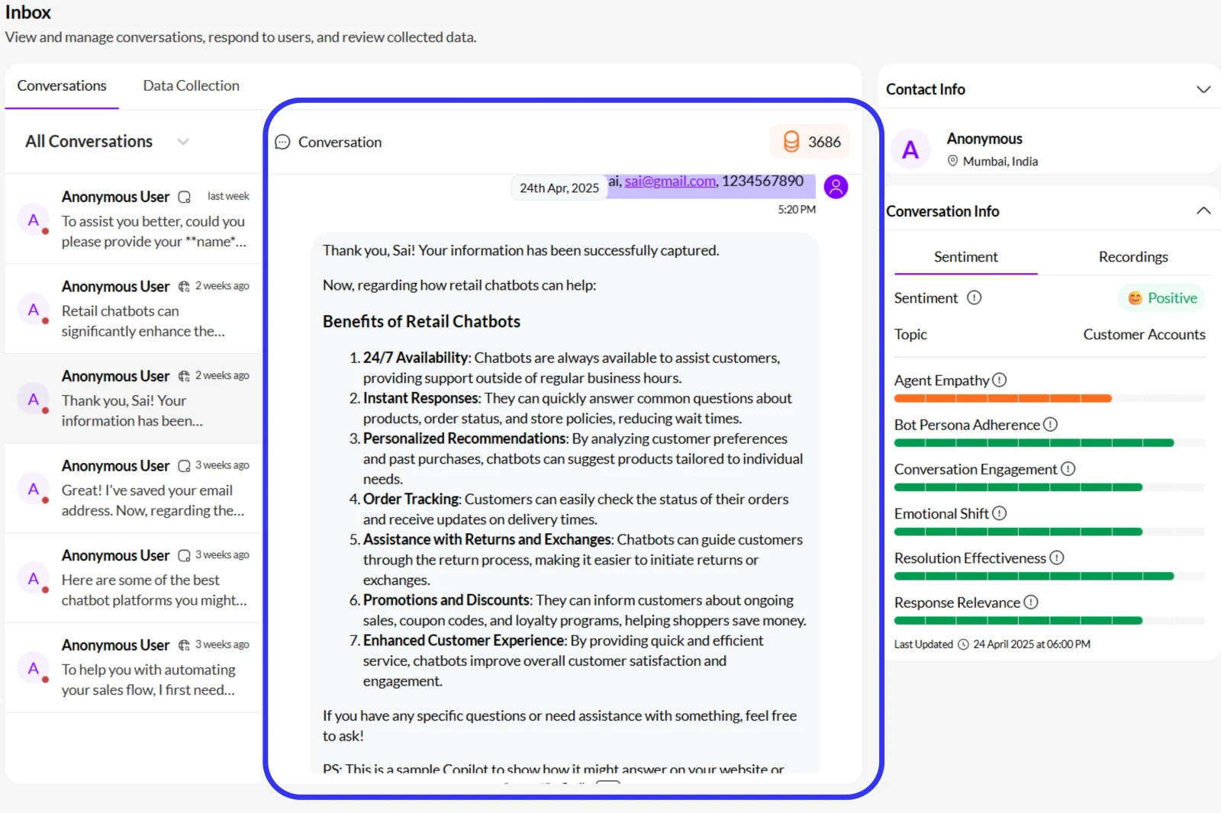Collapse the Conversation Info section
Viewport: 1221px width, 813px height.
(x=1203, y=210)
